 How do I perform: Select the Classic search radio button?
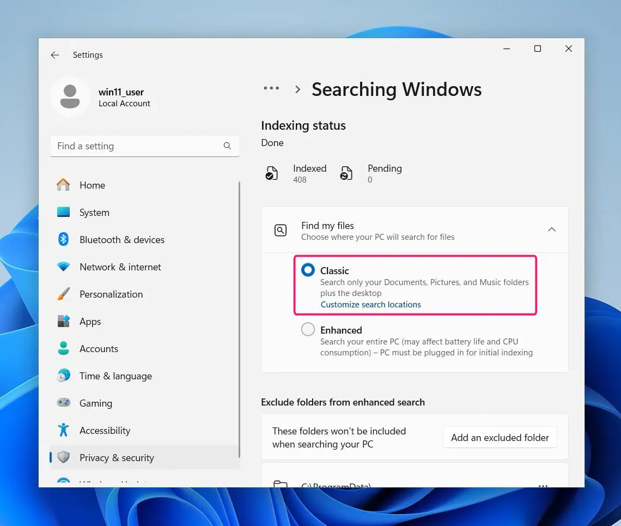click(308, 270)
